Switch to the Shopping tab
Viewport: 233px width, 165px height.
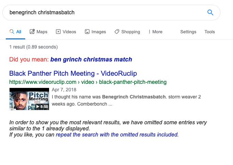coord(130,32)
